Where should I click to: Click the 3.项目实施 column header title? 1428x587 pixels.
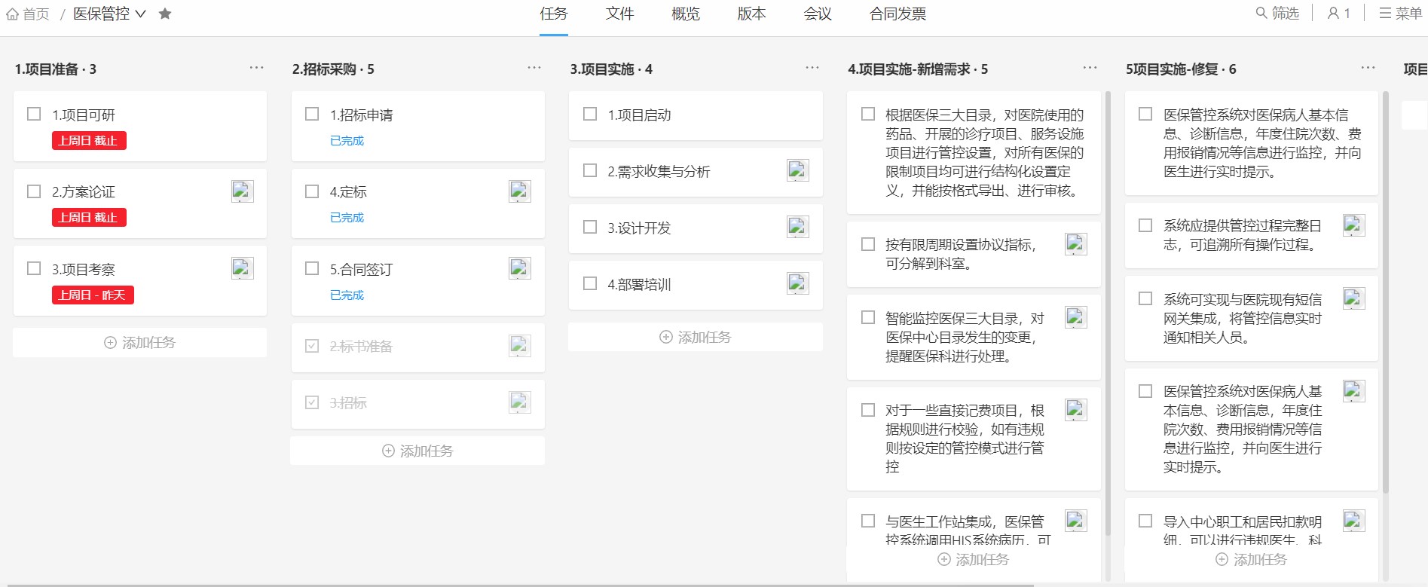611,69
